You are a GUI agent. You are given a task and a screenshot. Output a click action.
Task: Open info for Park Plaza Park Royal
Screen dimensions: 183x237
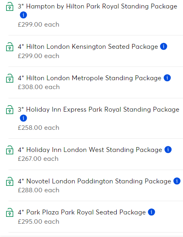151,212
